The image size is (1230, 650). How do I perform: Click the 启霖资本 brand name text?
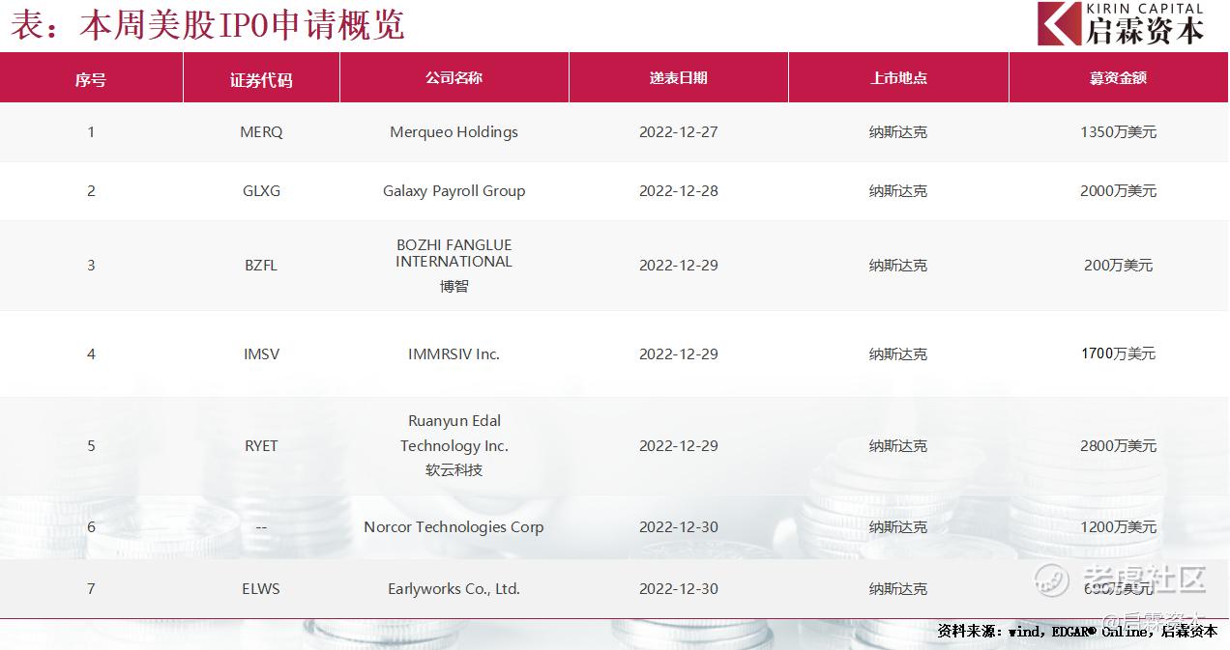1147,31
